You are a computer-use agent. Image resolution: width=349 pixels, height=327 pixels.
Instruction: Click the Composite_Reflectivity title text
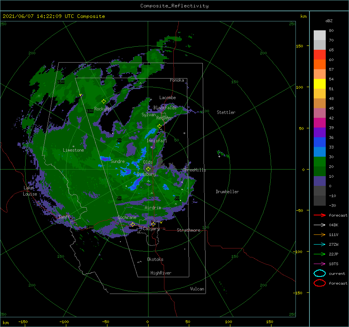pos(174,6)
